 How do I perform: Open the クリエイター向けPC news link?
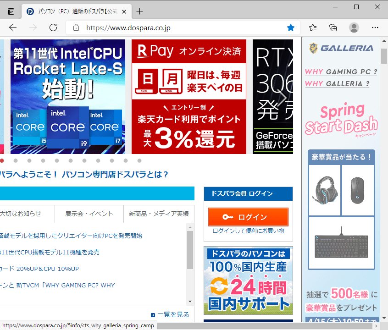point(71,236)
